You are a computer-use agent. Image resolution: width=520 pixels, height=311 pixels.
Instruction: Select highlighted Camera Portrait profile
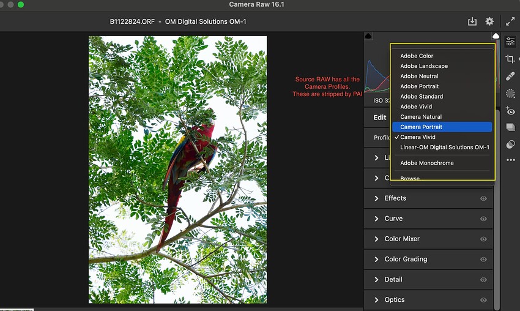tap(442, 127)
